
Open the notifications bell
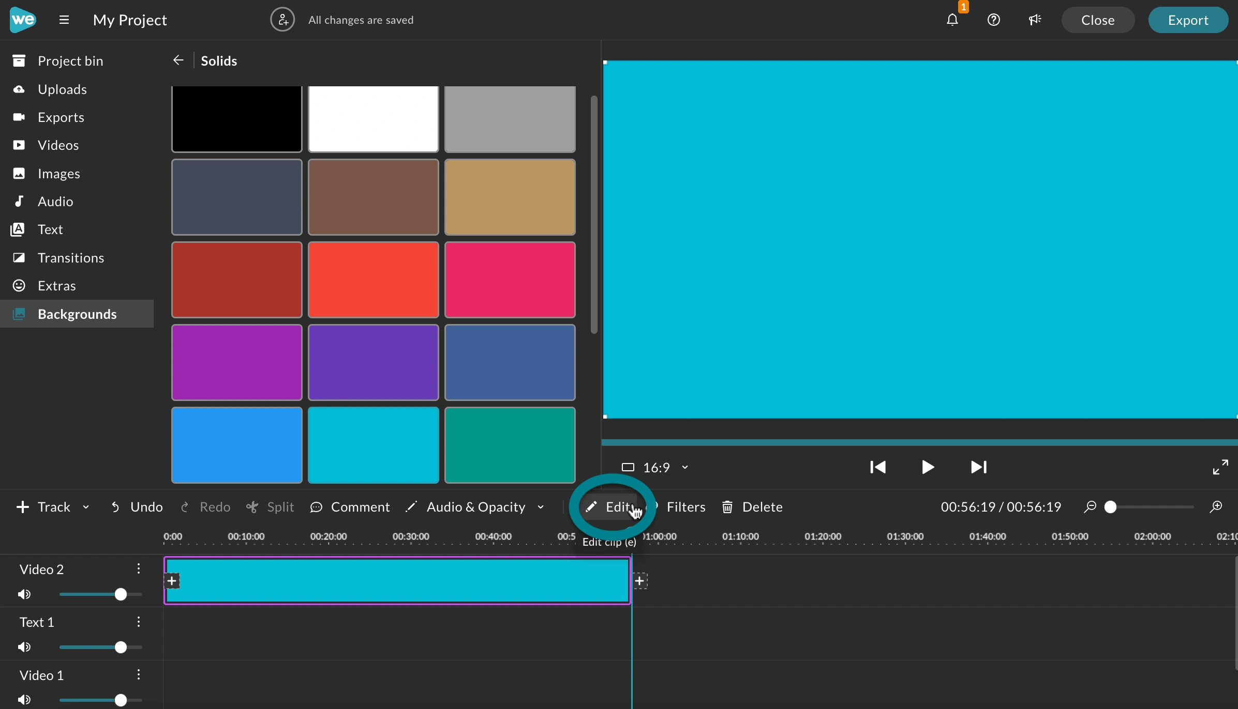click(x=952, y=20)
